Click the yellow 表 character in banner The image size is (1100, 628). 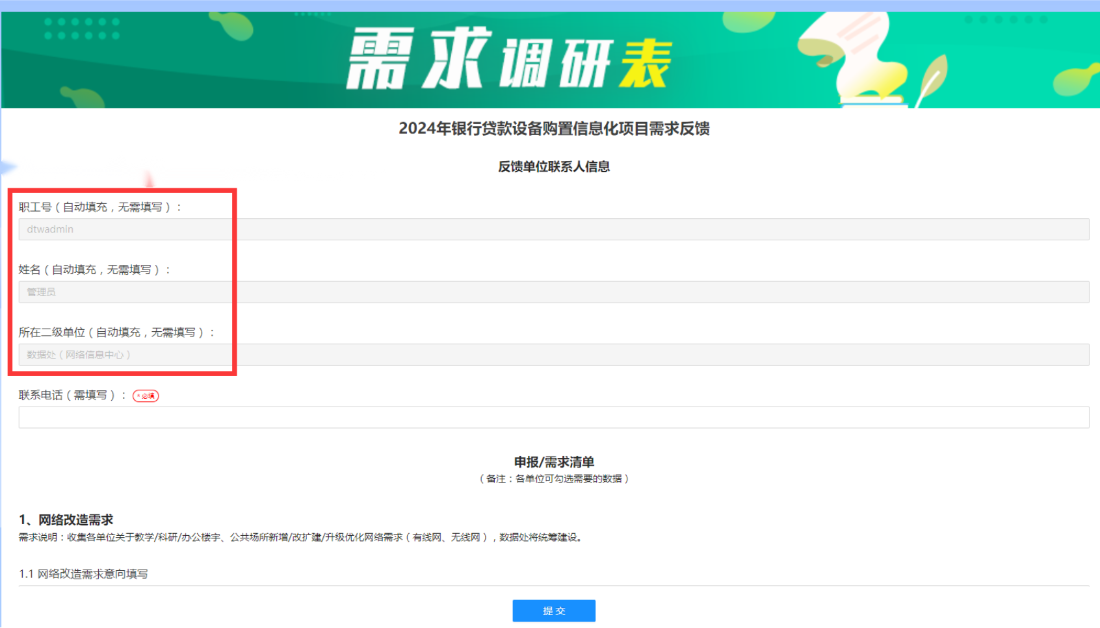click(645, 63)
